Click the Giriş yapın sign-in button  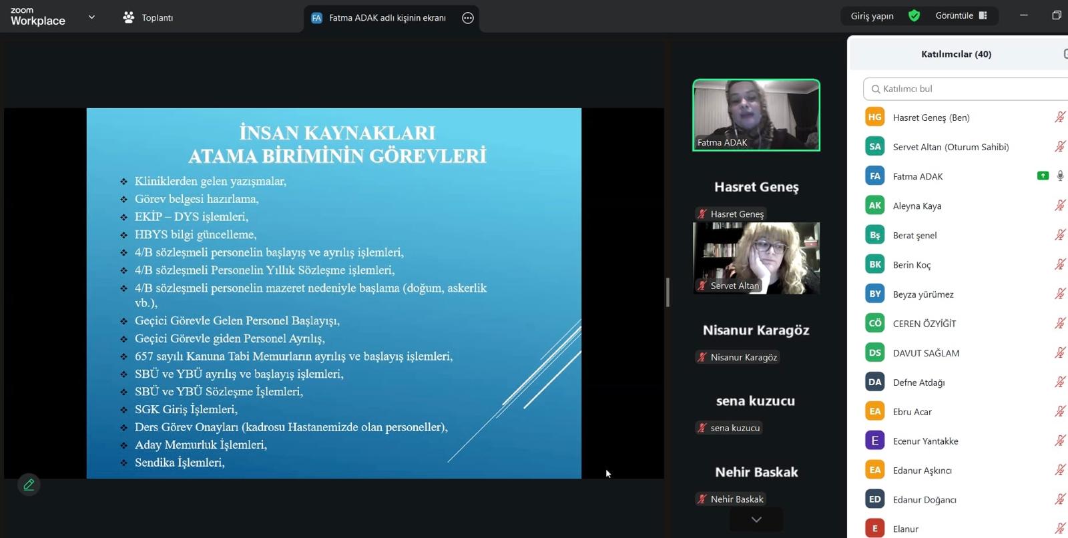(872, 16)
